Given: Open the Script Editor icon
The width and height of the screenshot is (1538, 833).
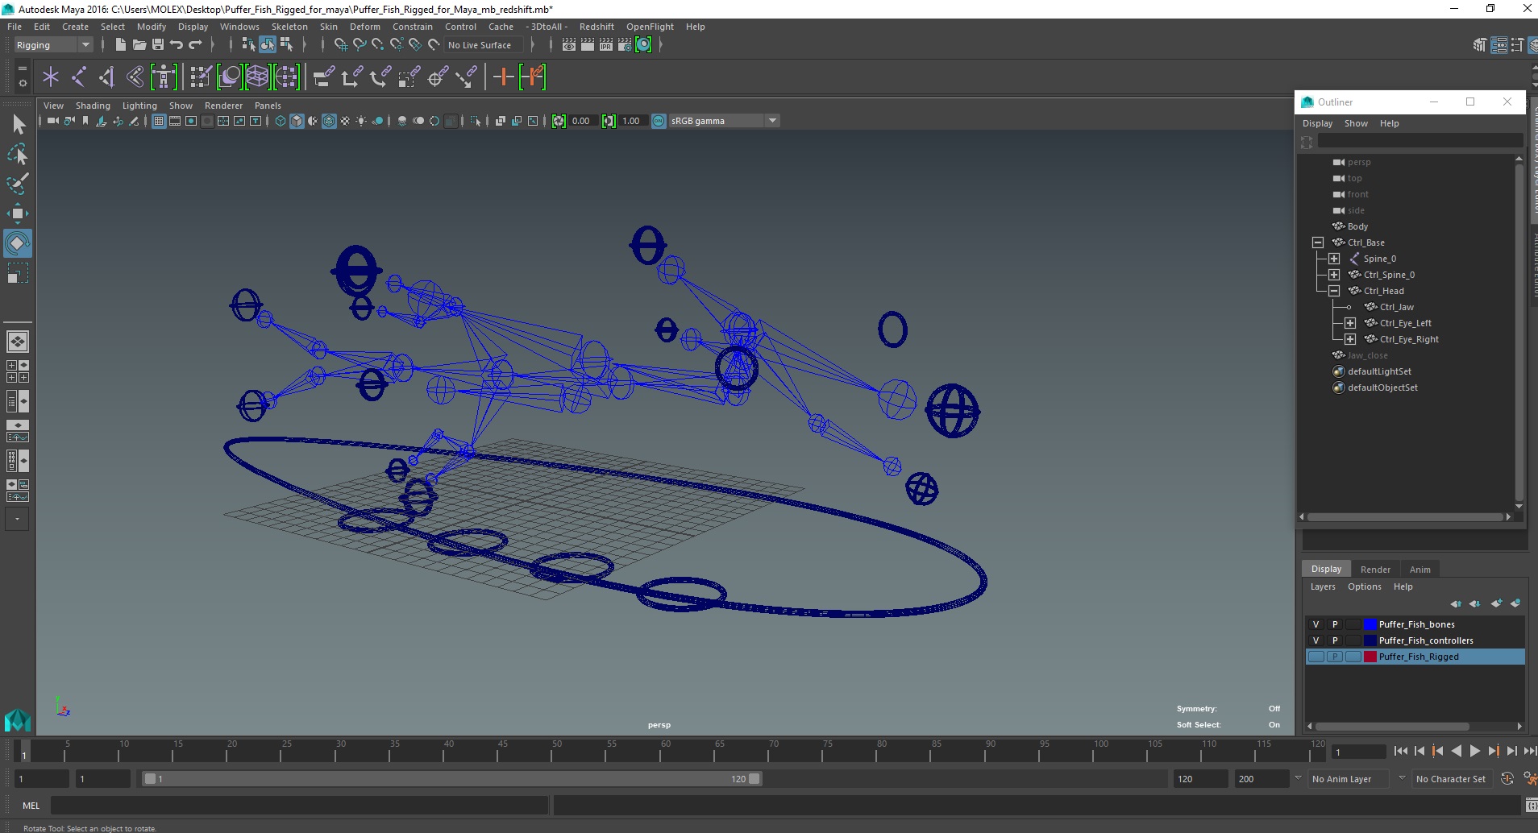Looking at the screenshot, I should pos(1530,806).
